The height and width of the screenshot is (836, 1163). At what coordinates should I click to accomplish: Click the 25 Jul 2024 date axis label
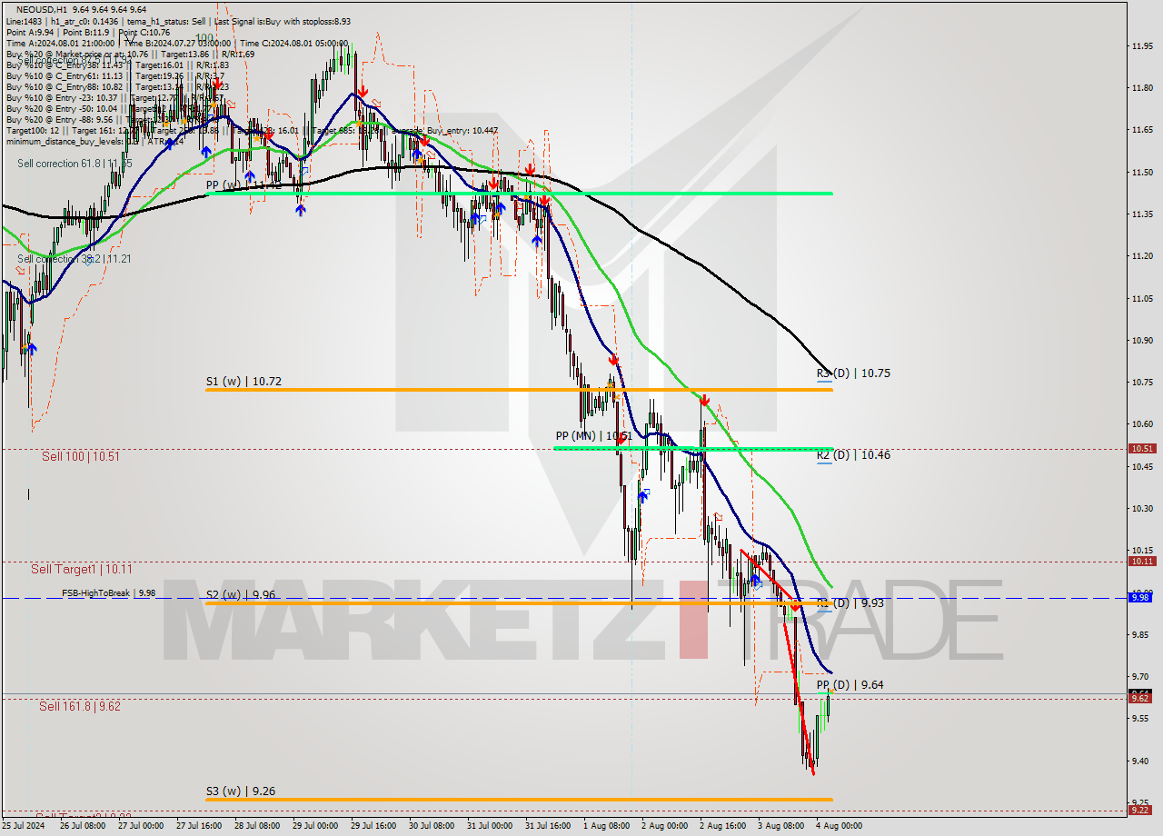point(22,826)
